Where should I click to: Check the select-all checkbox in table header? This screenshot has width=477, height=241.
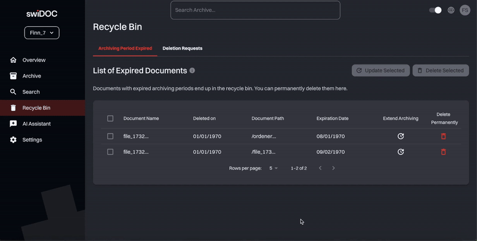coord(110,119)
